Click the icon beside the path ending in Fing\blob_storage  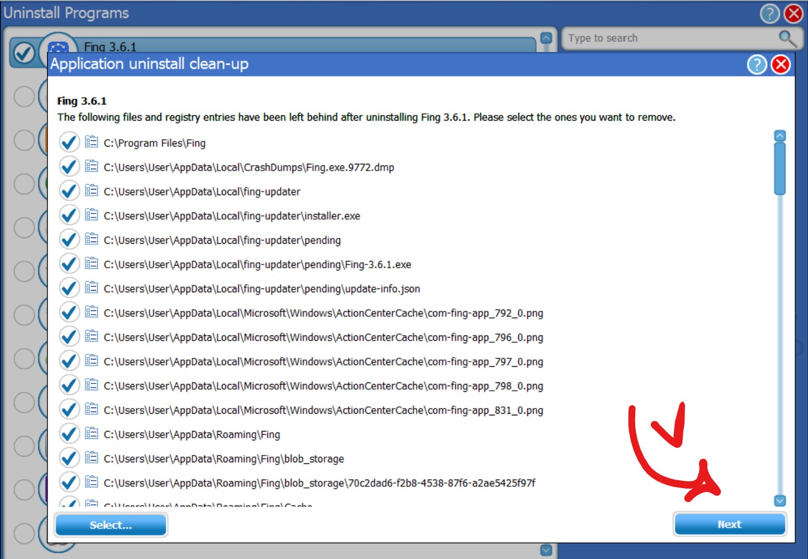click(92, 458)
